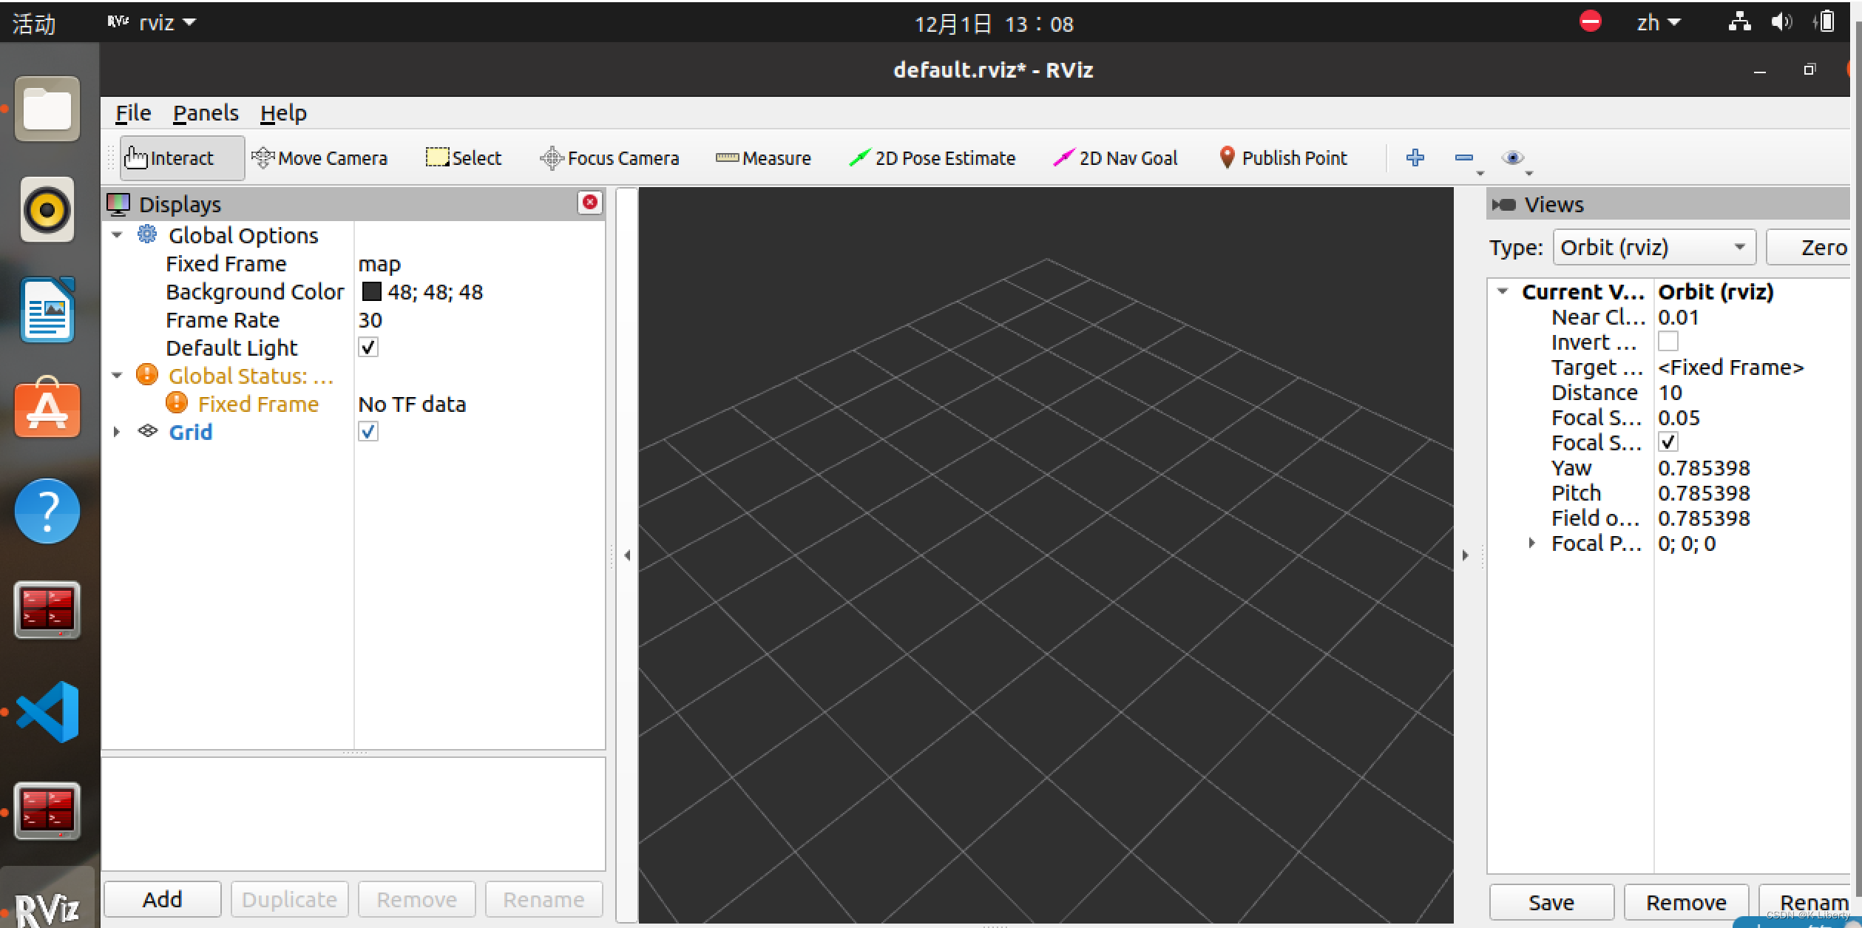The width and height of the screenshot is (1862, 928).
Task: Click the Focus Camera tool
Action: pyautogui.click(x=609, y=158)
